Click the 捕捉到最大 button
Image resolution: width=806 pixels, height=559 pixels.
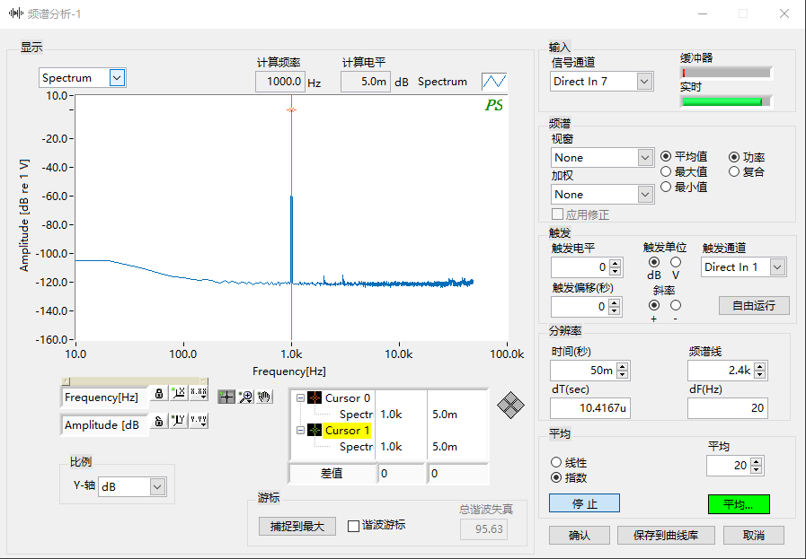click(297, 526)
